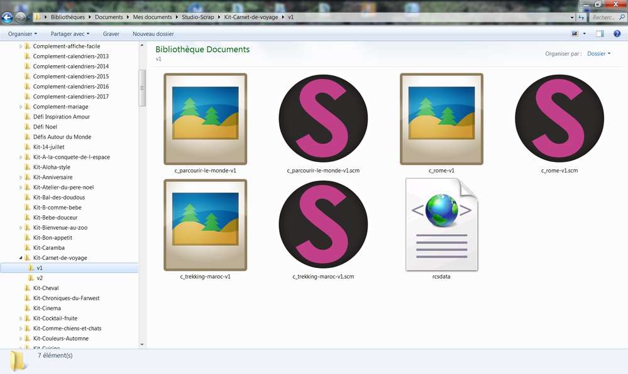Select the c_trekking-maroc-v1 picture icon
The height and width of the screenshot is (374, 628).
(x=205, y=225)
